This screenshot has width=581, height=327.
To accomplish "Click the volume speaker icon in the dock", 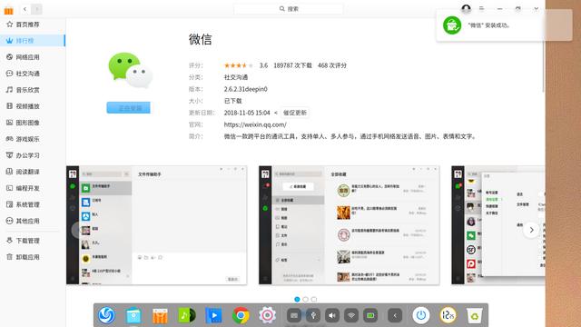I will (x=332, y=315).
